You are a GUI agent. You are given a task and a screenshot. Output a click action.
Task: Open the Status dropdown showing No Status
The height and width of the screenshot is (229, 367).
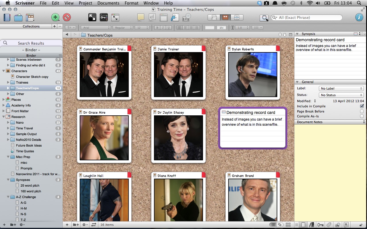[x=341, y=95]
